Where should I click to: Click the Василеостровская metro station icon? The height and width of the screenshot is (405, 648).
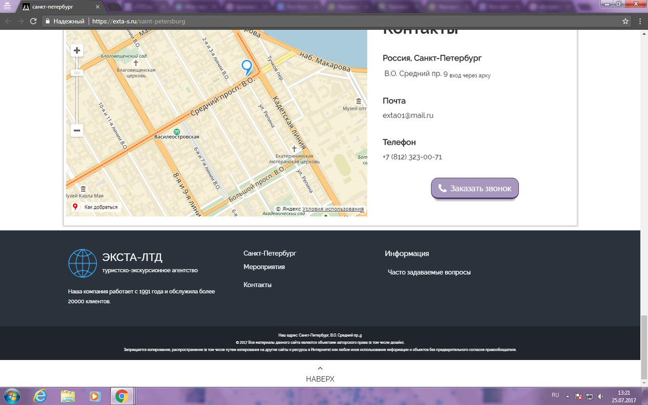click(x=176, y=131)
